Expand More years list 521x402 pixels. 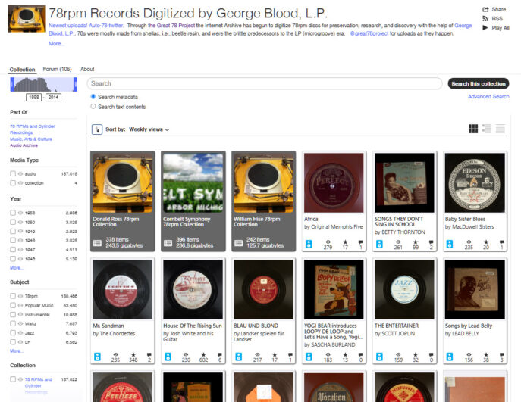[16, 268]
